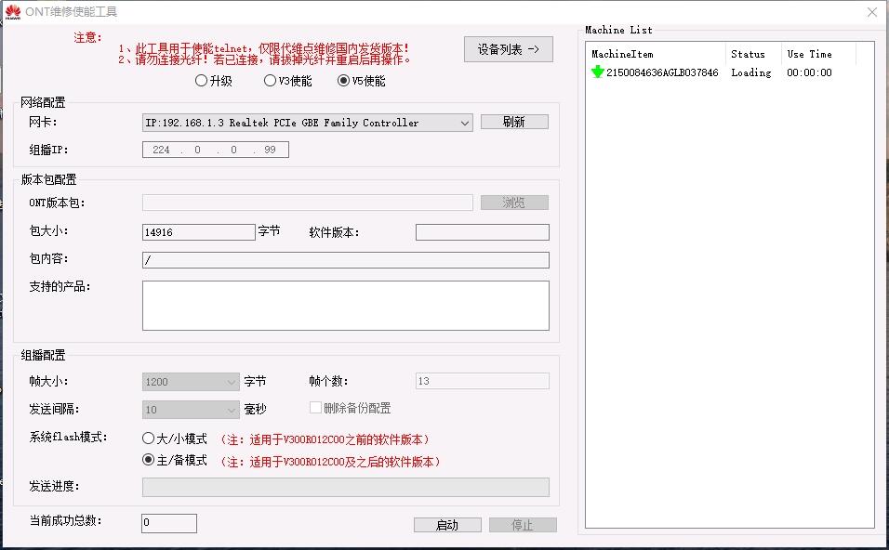
Task: Click the MachineItem column header
Action: (x=656, y=54)
